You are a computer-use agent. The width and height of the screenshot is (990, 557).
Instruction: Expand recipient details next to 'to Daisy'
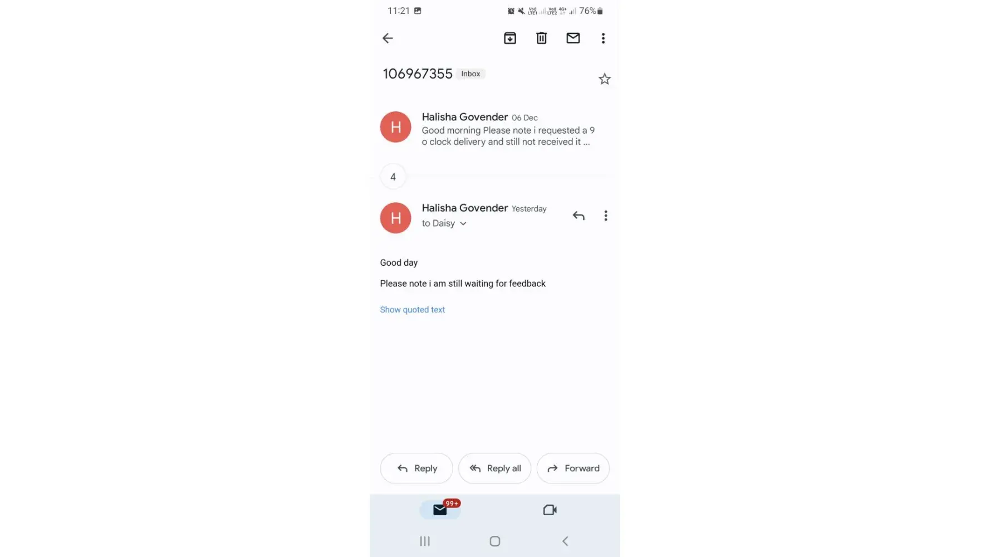[x=463, y=223]
